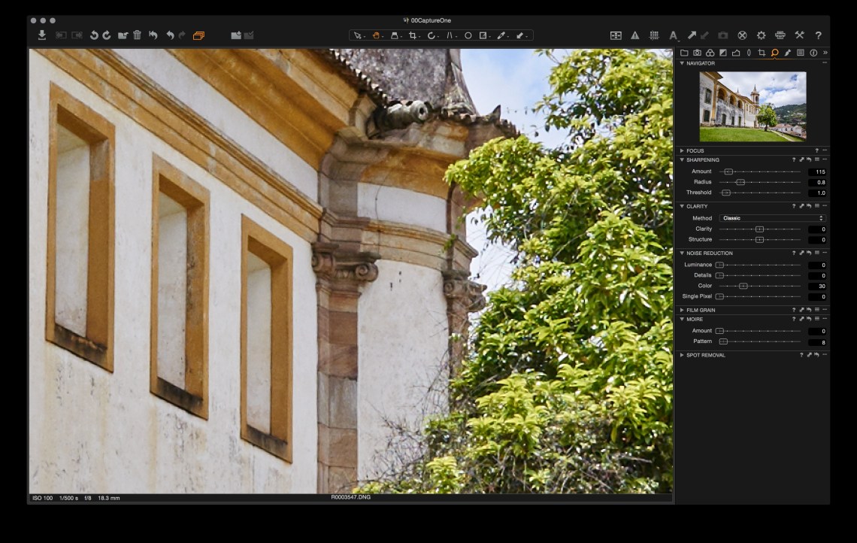Image resolution: width=857 pixels, height=543 pixels.
Task: Click the trash Delete icon
Action: [137, 35]
